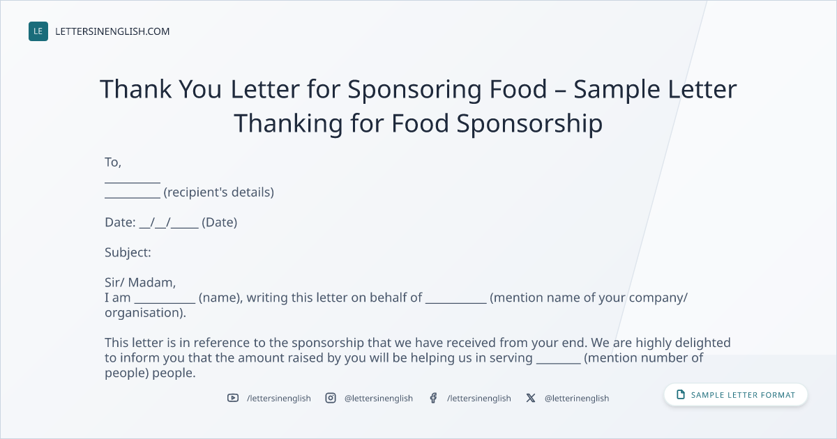Click the YouTube icon
The width and height of the screenshot is (837, 439).
point(233,398)
